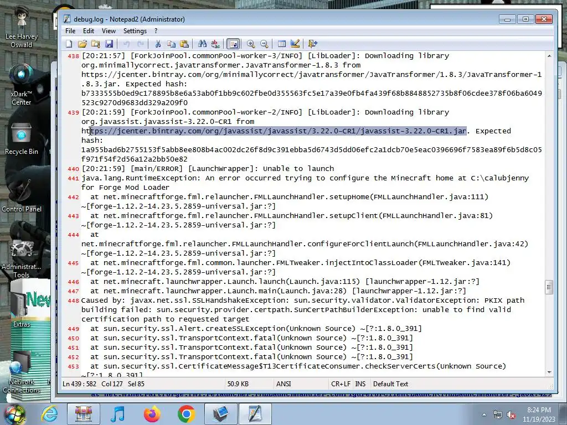Toggle INS insert mode in status bar

[360, 384]
